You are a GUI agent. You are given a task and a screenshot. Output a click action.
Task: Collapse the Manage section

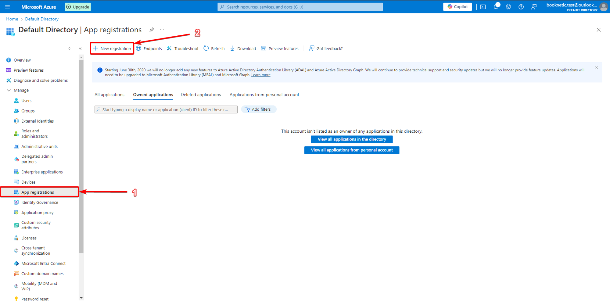click(x=9, y=90)
